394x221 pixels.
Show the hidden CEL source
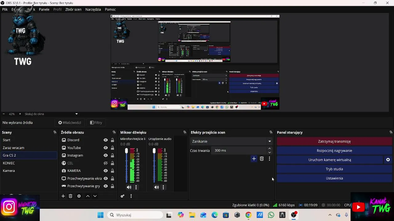(106, 163)
